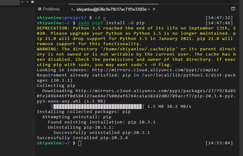
Task: Close the search widget with the X
Action: point(32,2)
